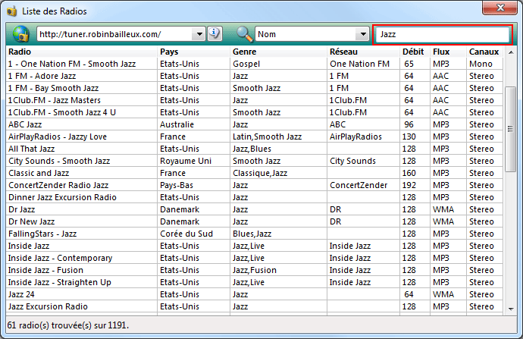Click the globe radio source icon

[x=20, y=34]
